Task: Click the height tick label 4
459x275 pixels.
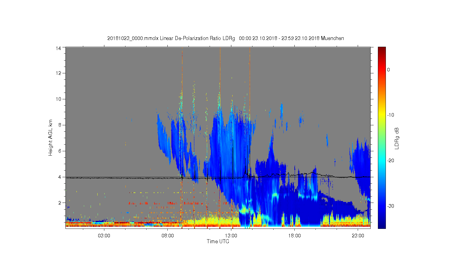Action: 60,177
